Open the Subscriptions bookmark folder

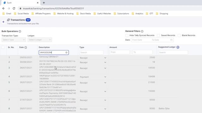point(121,13)
